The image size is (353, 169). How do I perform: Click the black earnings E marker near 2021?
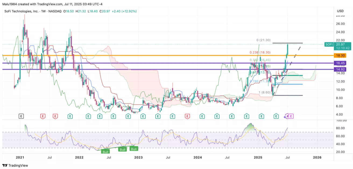(x=21, y=116)
